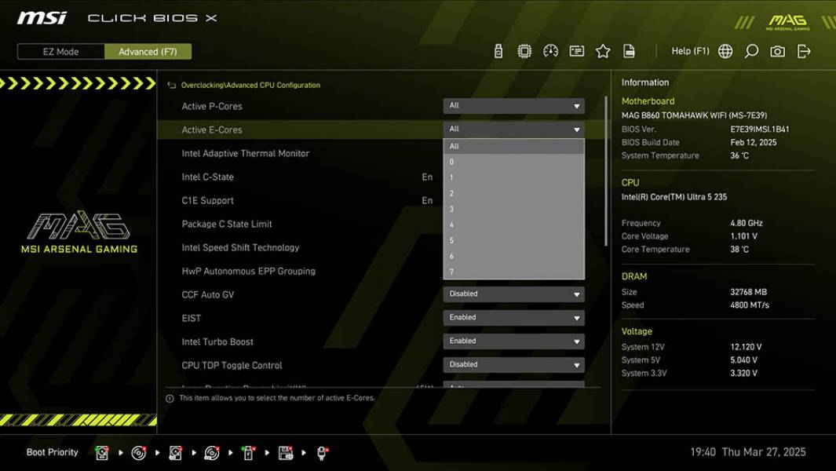
Task: Choose 'All' in the E-Cores list
Action: [x=513, y=146]
